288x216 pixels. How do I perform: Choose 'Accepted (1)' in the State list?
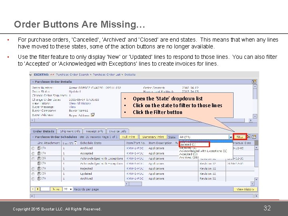tap(188, 154)
